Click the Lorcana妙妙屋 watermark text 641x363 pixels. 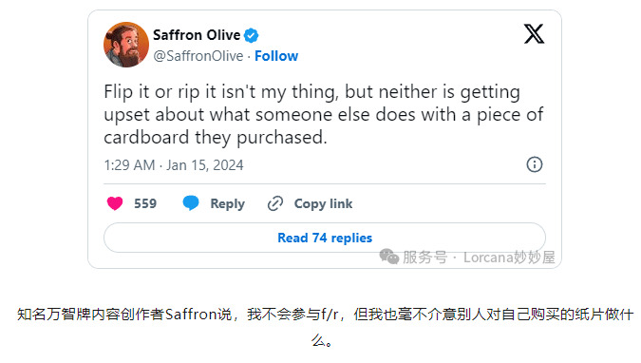(509, 258)
